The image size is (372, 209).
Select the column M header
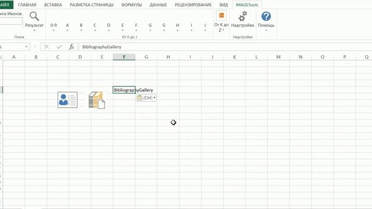click(278, 57)
